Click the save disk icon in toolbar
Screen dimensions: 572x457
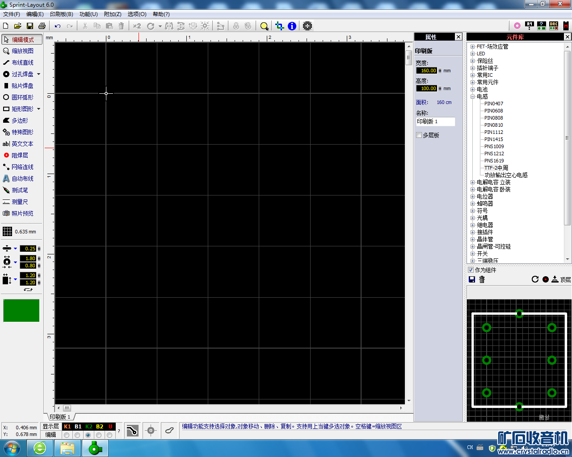point(30,26)
